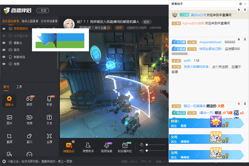Add a 摄像头 camera source from materials

(9, 101)
